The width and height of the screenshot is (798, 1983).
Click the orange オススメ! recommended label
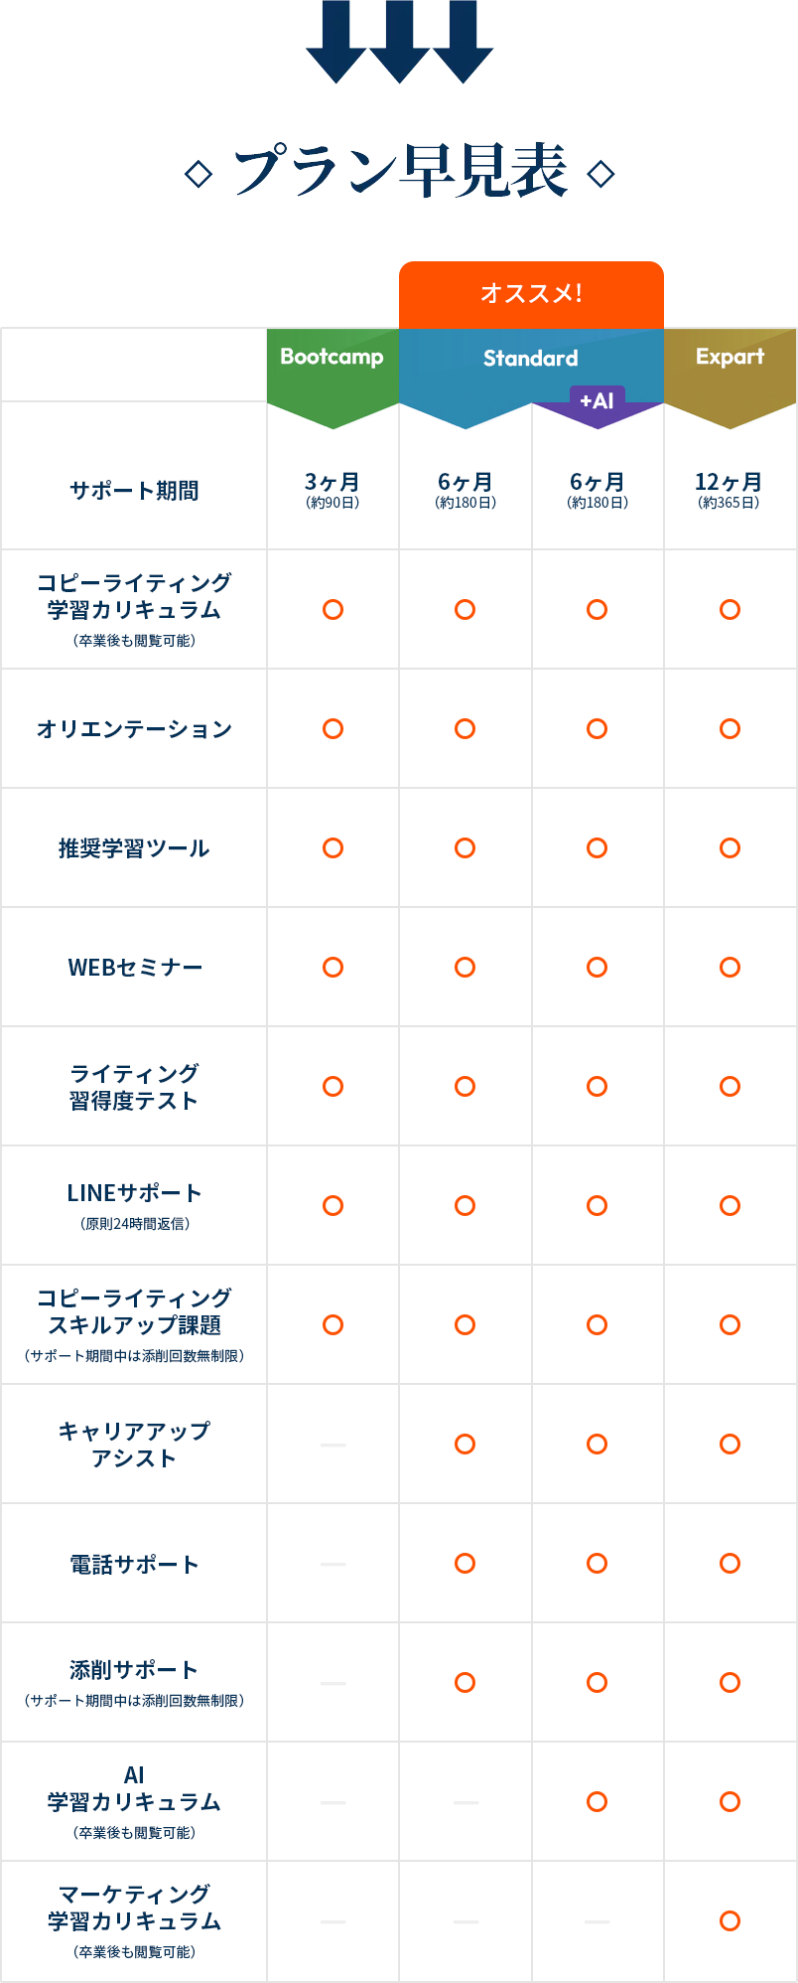click(531, 294)
